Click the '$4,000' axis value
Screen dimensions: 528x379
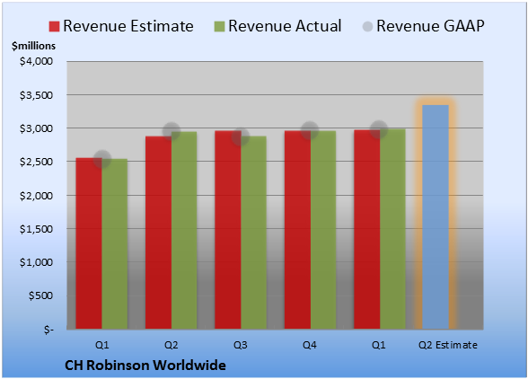(36, 61)
